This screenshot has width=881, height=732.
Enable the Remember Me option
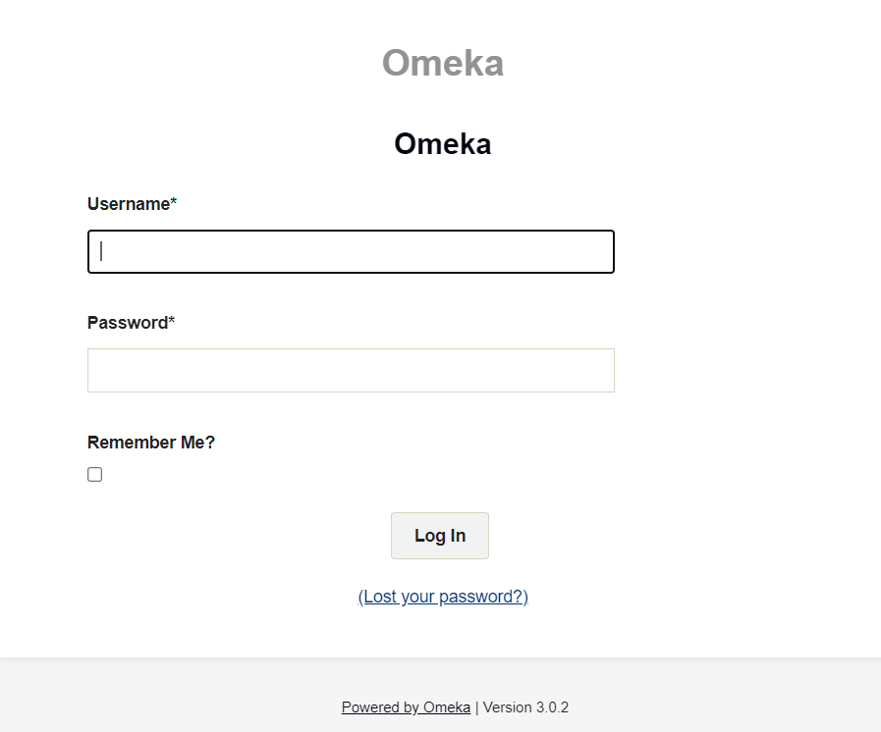(x=94, y=475)
